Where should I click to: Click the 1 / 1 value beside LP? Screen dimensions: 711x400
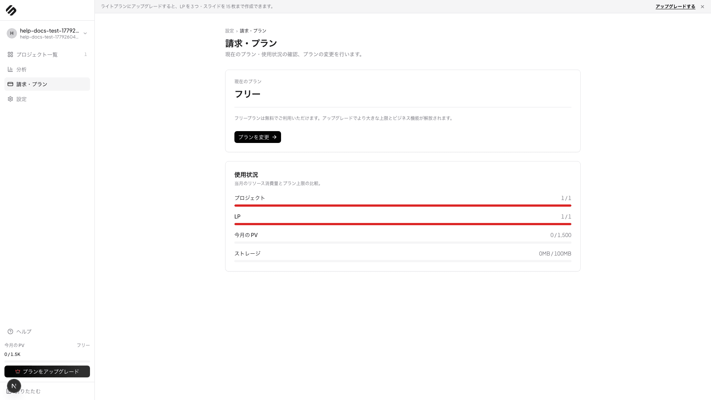566,217
